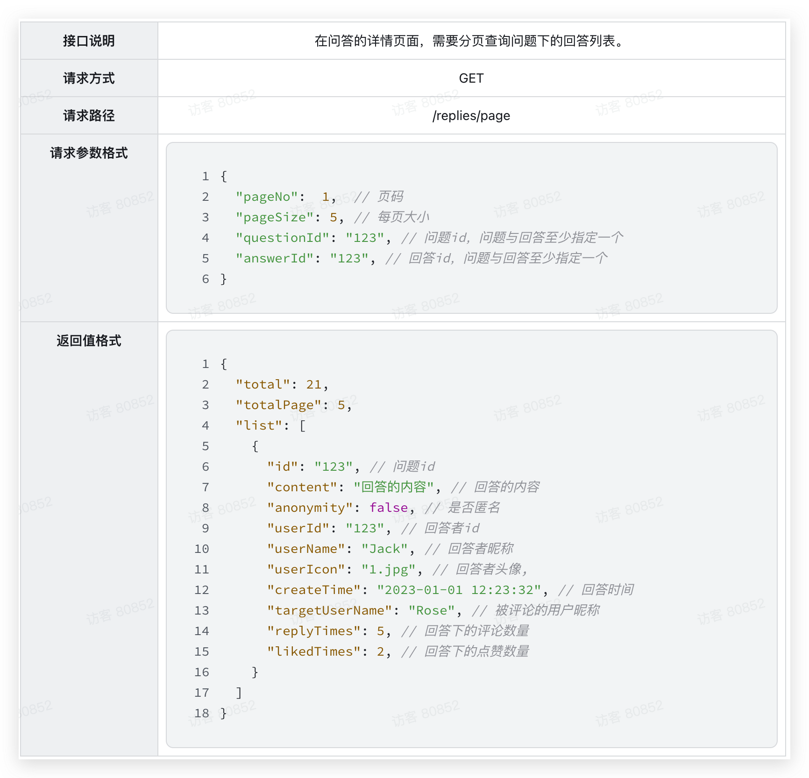The height and width of the screenshot is (778, 809).
Task: Click the "pageSize" key
Action: [x=275, y=217]
